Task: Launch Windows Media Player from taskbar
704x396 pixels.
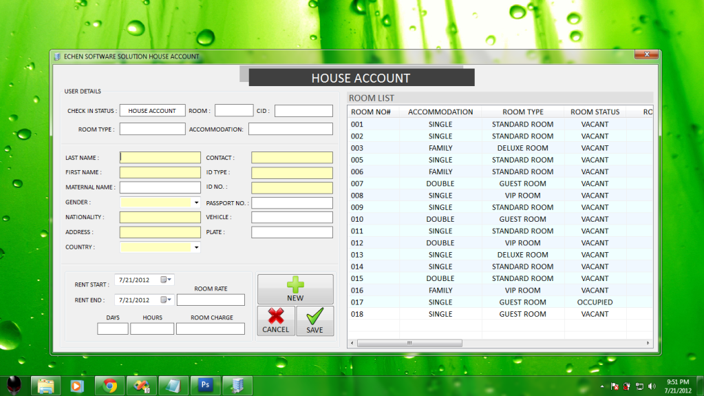Action: click(x=78, y=385)
